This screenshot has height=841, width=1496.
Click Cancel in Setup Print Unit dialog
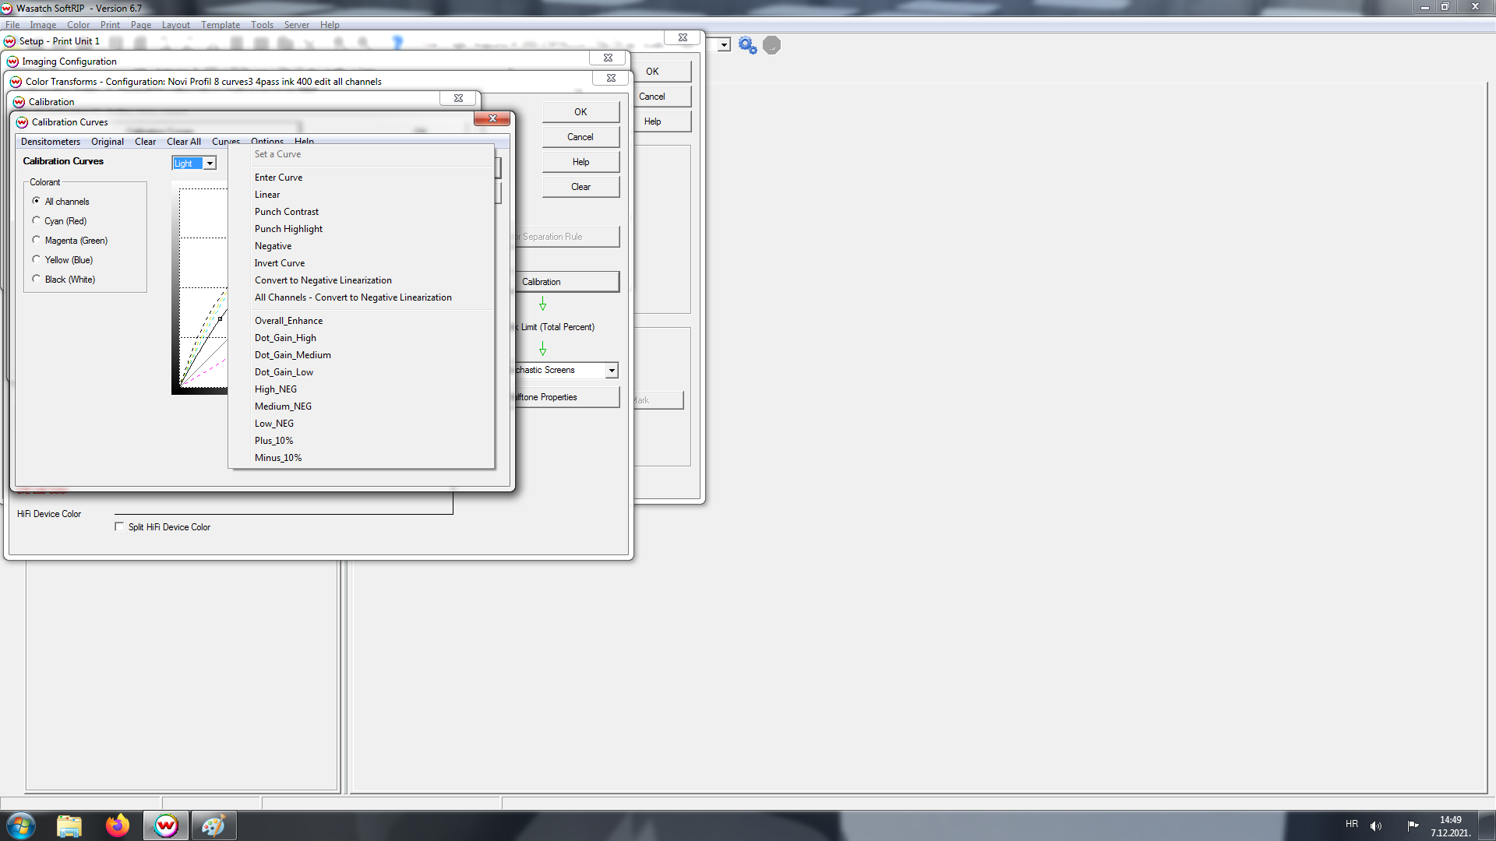coord(662,97)
